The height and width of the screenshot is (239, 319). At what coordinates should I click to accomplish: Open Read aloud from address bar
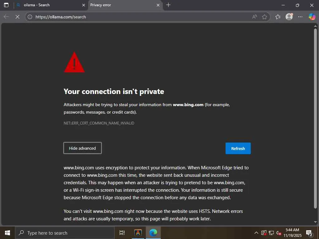coord(255,17)
